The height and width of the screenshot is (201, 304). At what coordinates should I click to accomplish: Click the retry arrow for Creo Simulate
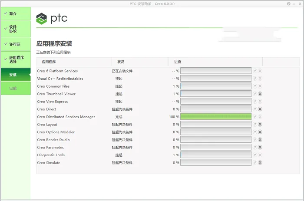point(255,163)
